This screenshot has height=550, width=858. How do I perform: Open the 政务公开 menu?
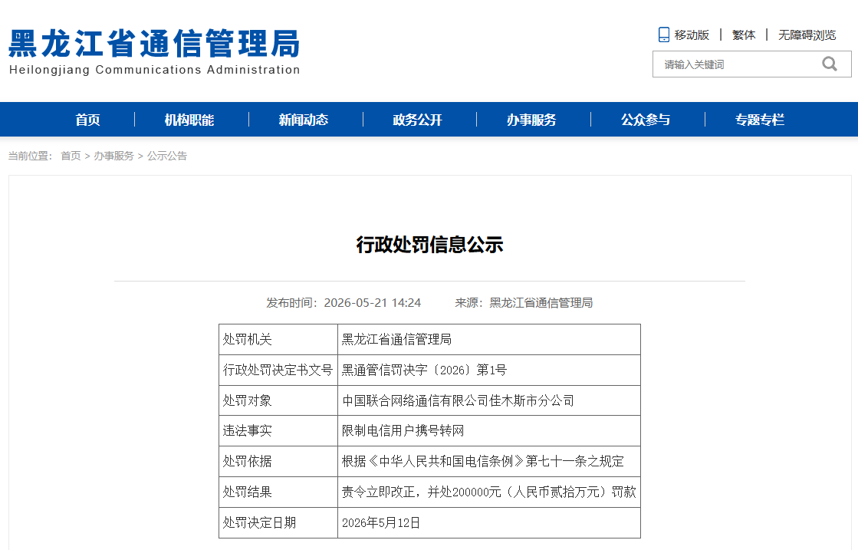(x=418, y=120)
